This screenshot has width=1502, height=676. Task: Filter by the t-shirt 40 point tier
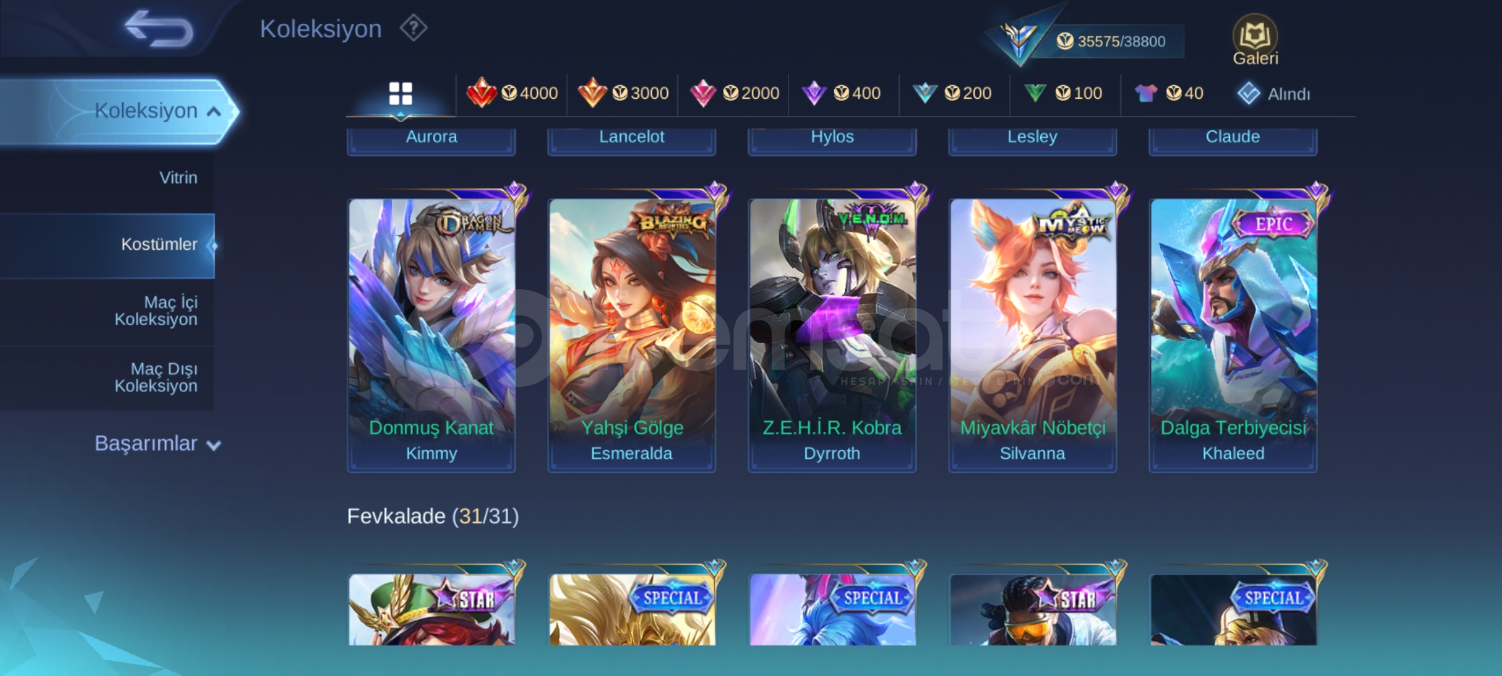tap(1169, 93)
